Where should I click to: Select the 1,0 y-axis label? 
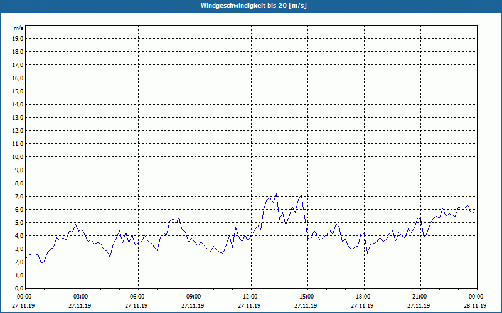tap(19, 275)
